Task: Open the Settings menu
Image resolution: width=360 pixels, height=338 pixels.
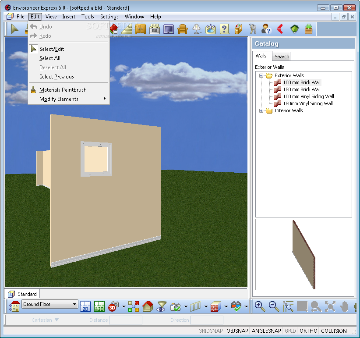Action: tap(109, 17)
